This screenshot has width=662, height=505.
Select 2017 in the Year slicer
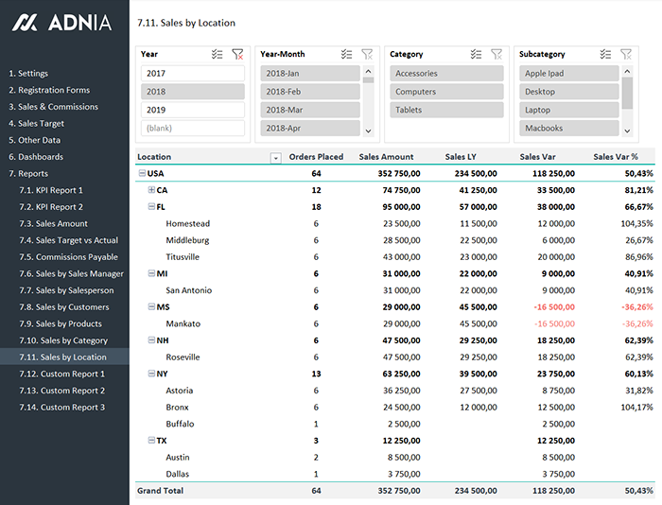tap(193, 74)
